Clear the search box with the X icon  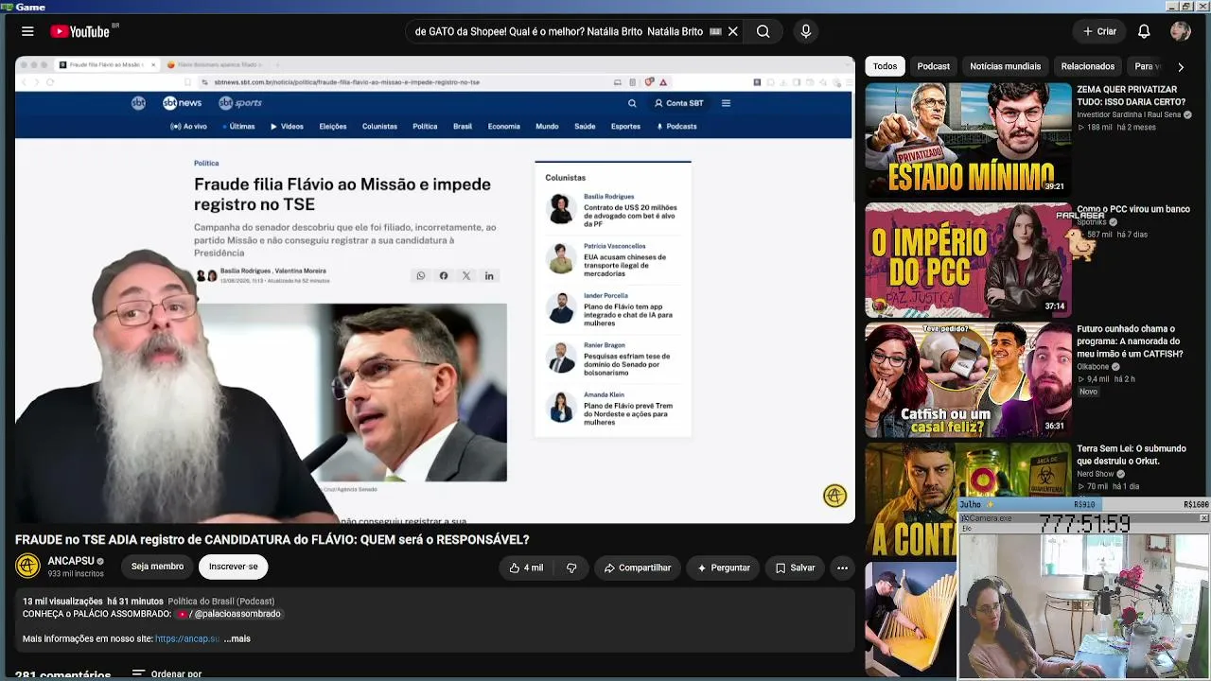coord(733,31)
